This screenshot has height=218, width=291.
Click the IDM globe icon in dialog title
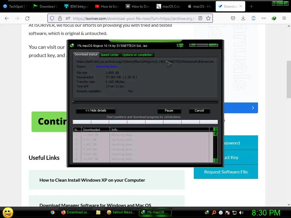[x=72, y=46]
